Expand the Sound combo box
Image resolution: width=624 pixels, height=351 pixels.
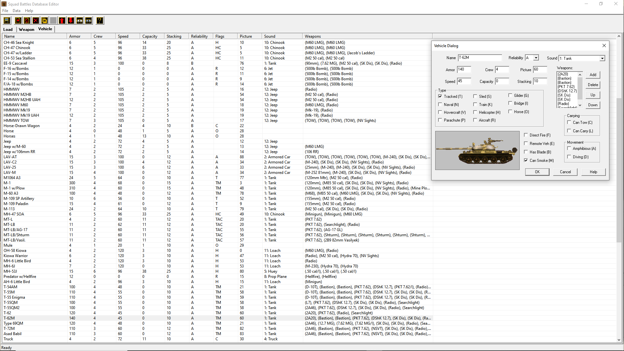[602, 58]
